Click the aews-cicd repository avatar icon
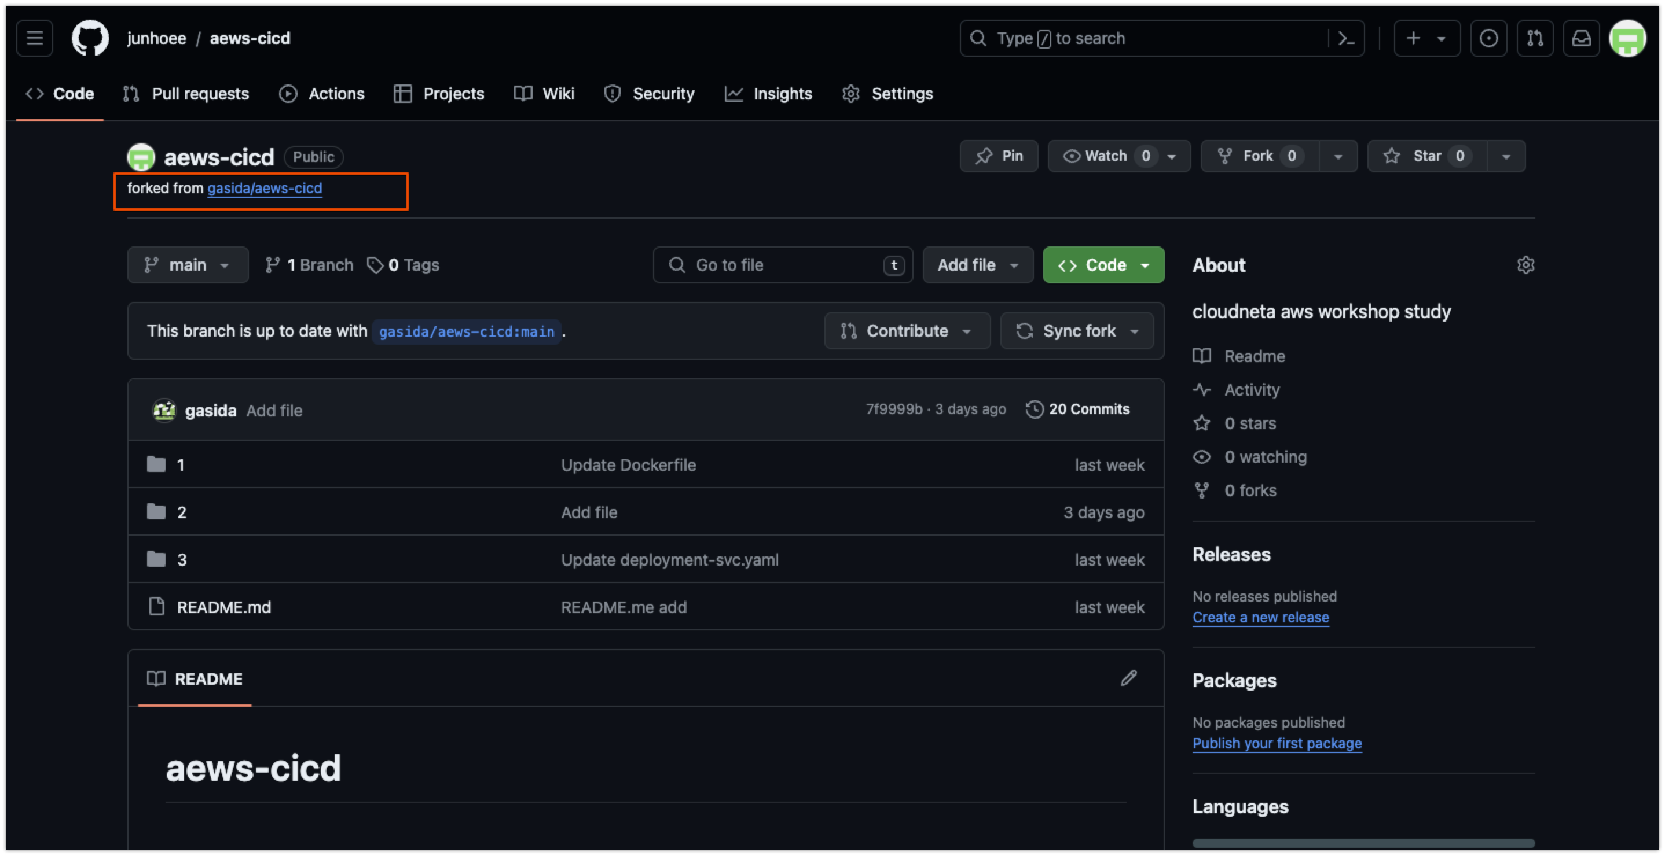The height and width of the screenshot is (856, 1665). pyautogui.click(x=141, y=157)
